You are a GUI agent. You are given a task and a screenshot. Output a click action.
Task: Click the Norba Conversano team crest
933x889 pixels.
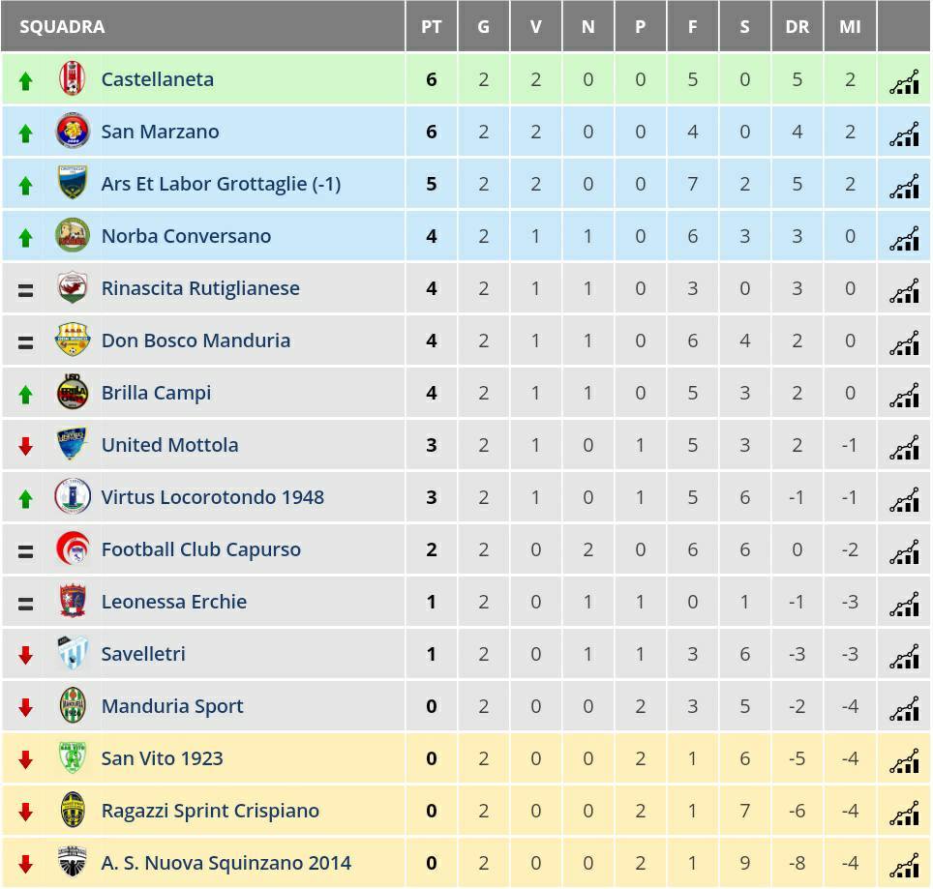73,235
